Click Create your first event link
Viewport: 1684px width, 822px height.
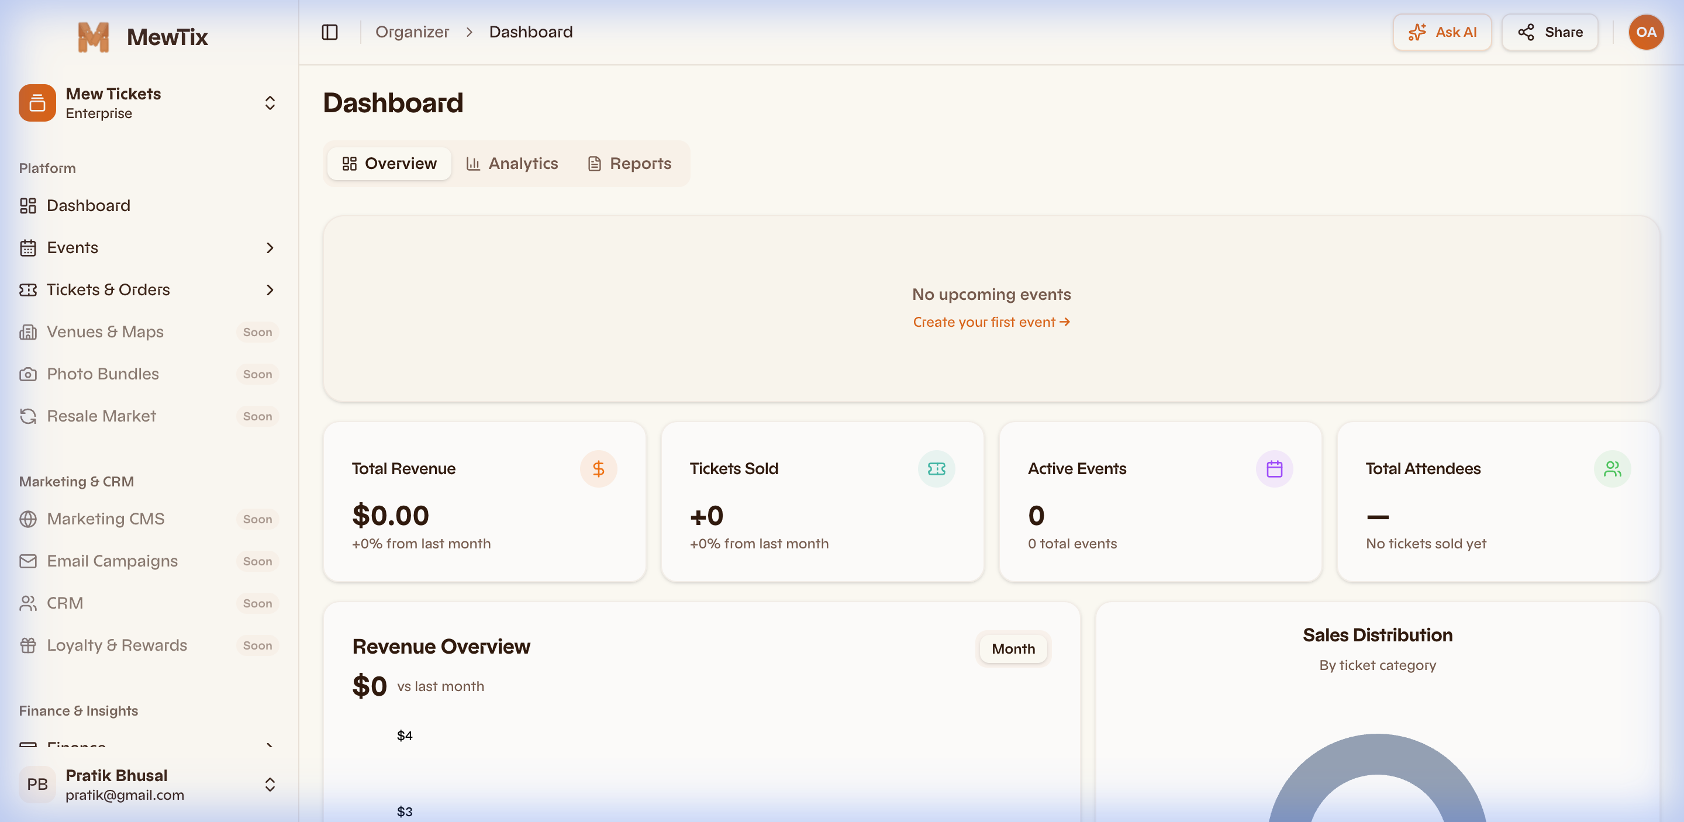pos(991,322)
